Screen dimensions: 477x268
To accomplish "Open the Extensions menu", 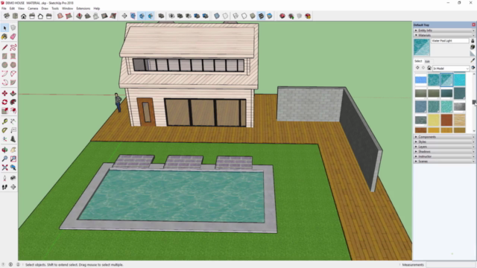I will point(83,8).
